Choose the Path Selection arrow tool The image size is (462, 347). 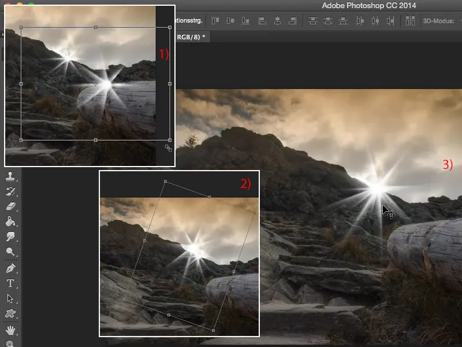[10, 298]
